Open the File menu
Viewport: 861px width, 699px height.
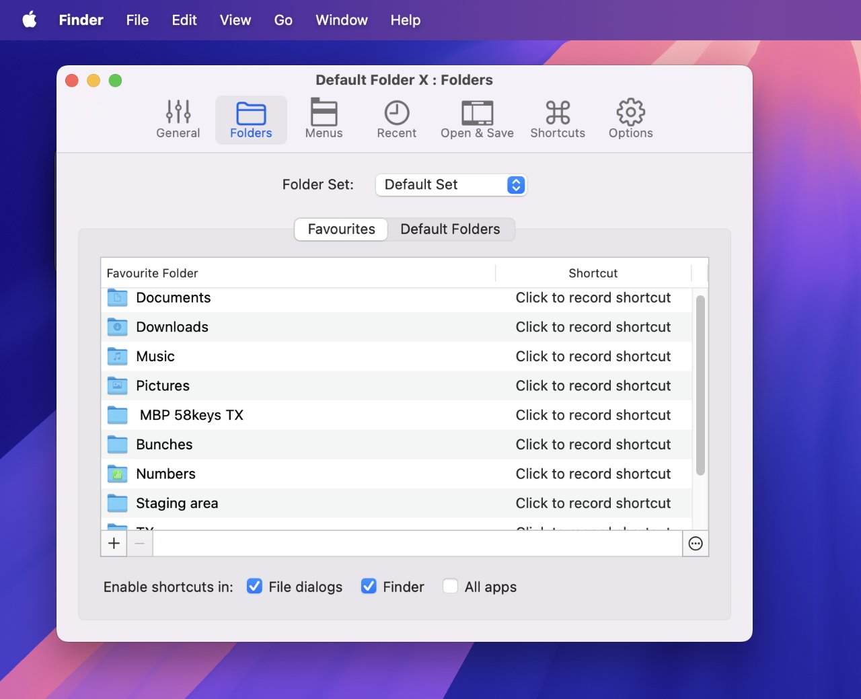point(137,20)
